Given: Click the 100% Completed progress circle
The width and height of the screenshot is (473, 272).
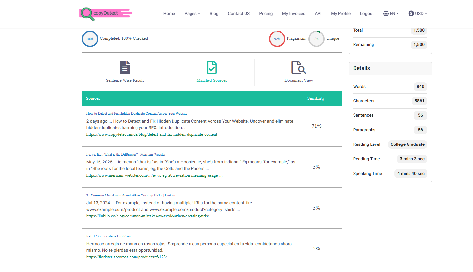Looking at the screenshot, I should 90,39.
